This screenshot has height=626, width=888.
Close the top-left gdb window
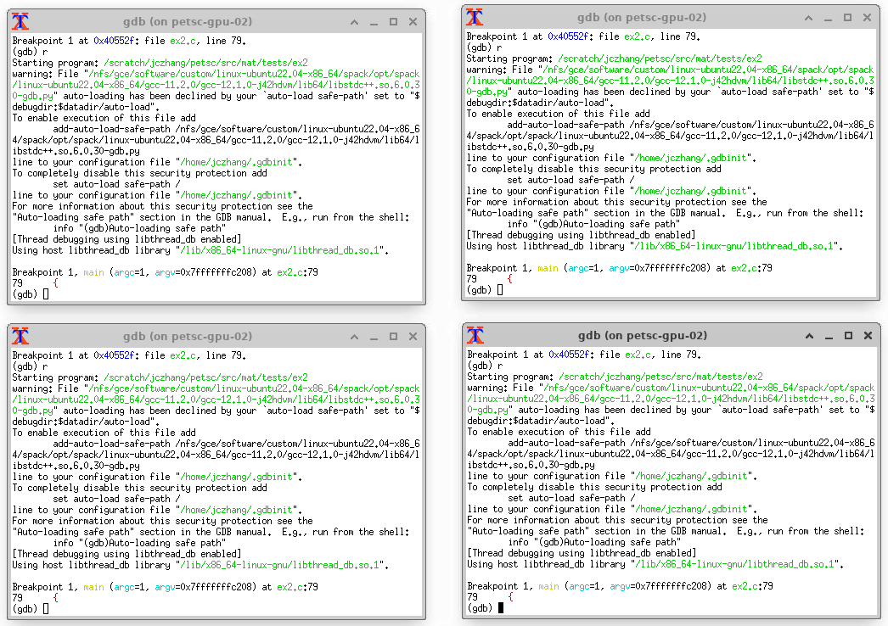413,21
